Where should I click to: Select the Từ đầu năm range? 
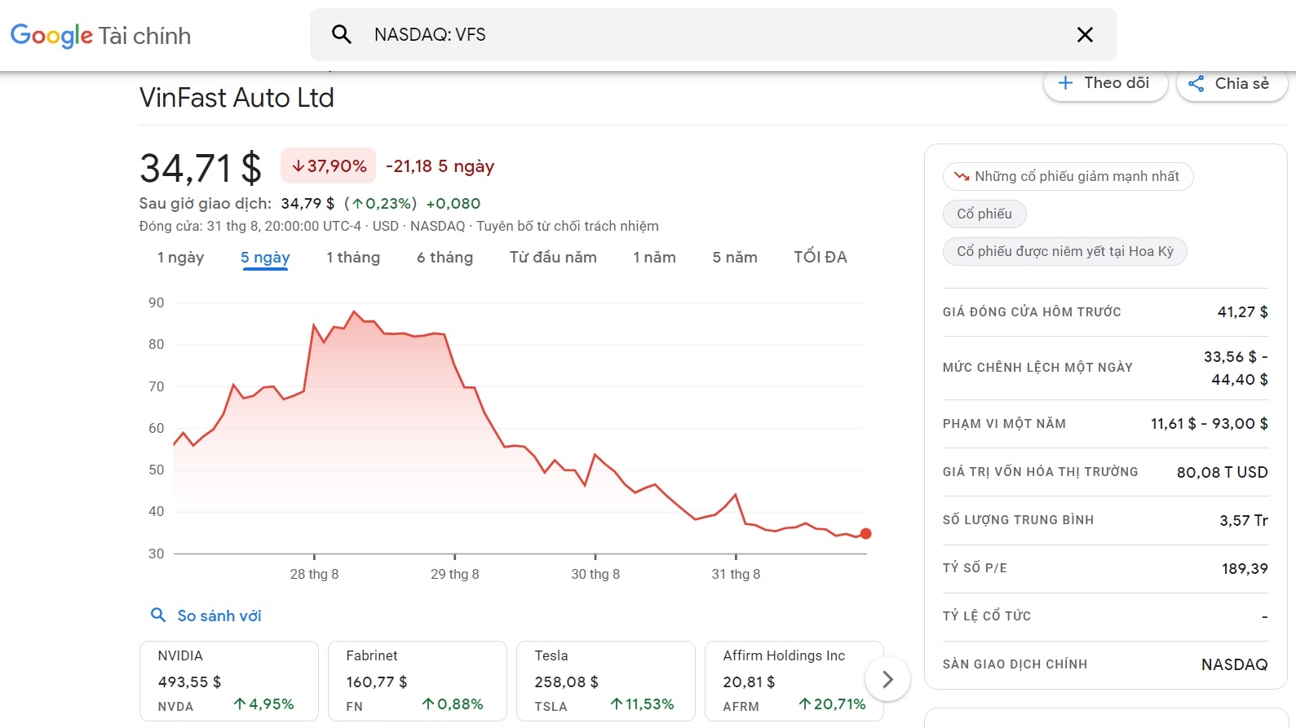(x=553, y=258)
